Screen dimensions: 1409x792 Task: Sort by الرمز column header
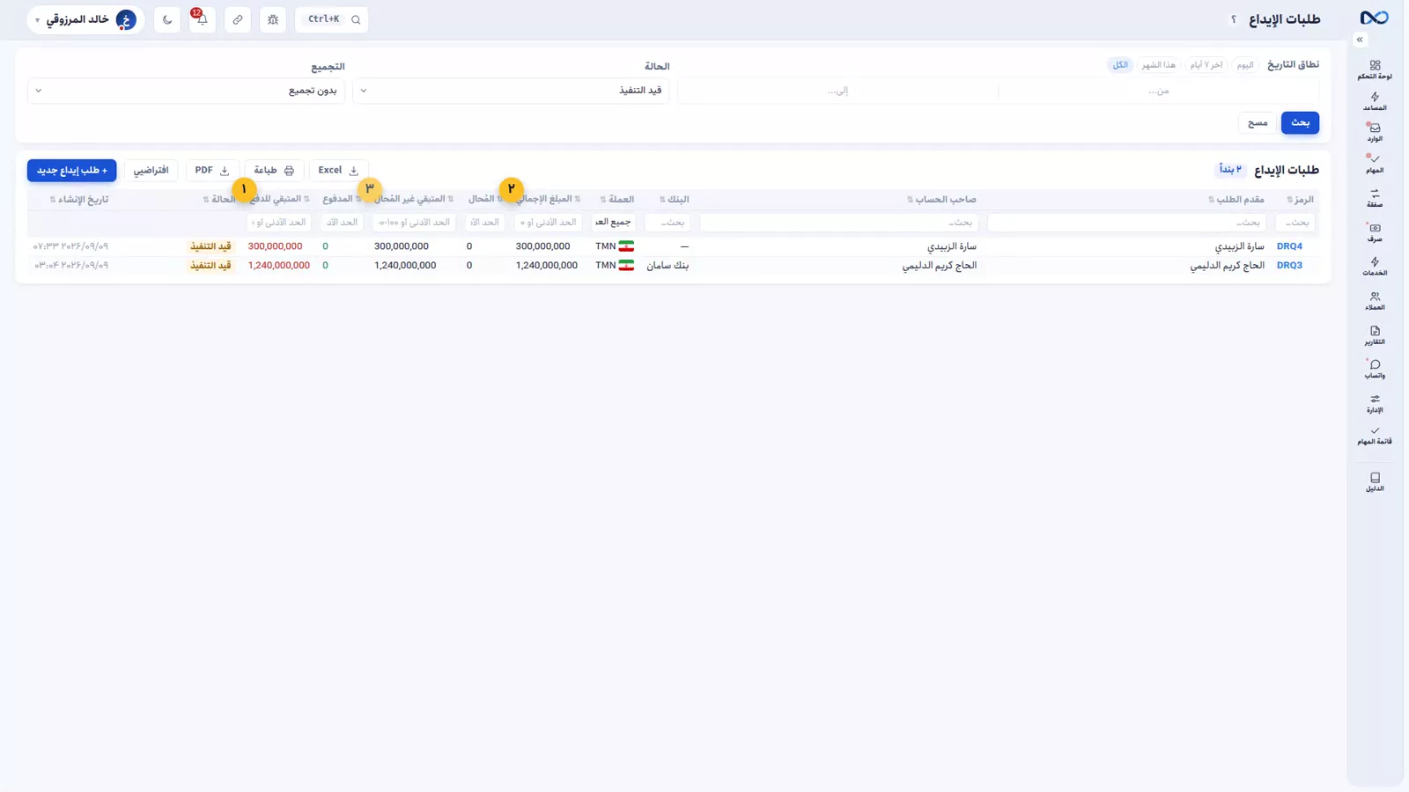pyautogui.click(x=1300, y=200)
